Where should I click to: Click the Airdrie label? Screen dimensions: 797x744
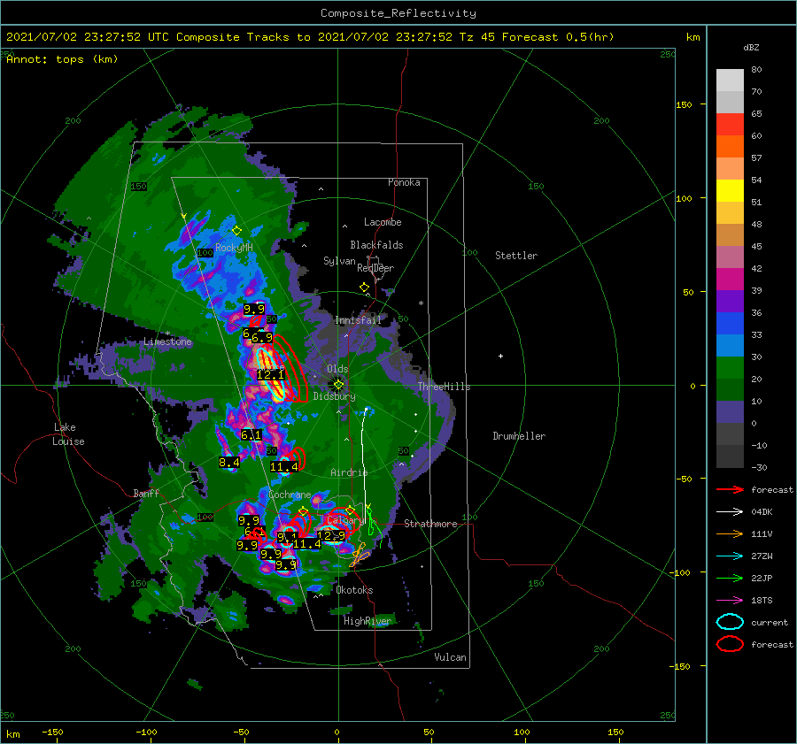349,472
